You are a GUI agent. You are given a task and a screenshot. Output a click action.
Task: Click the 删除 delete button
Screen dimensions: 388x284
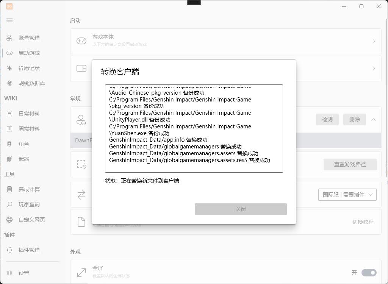coord(354,120)
